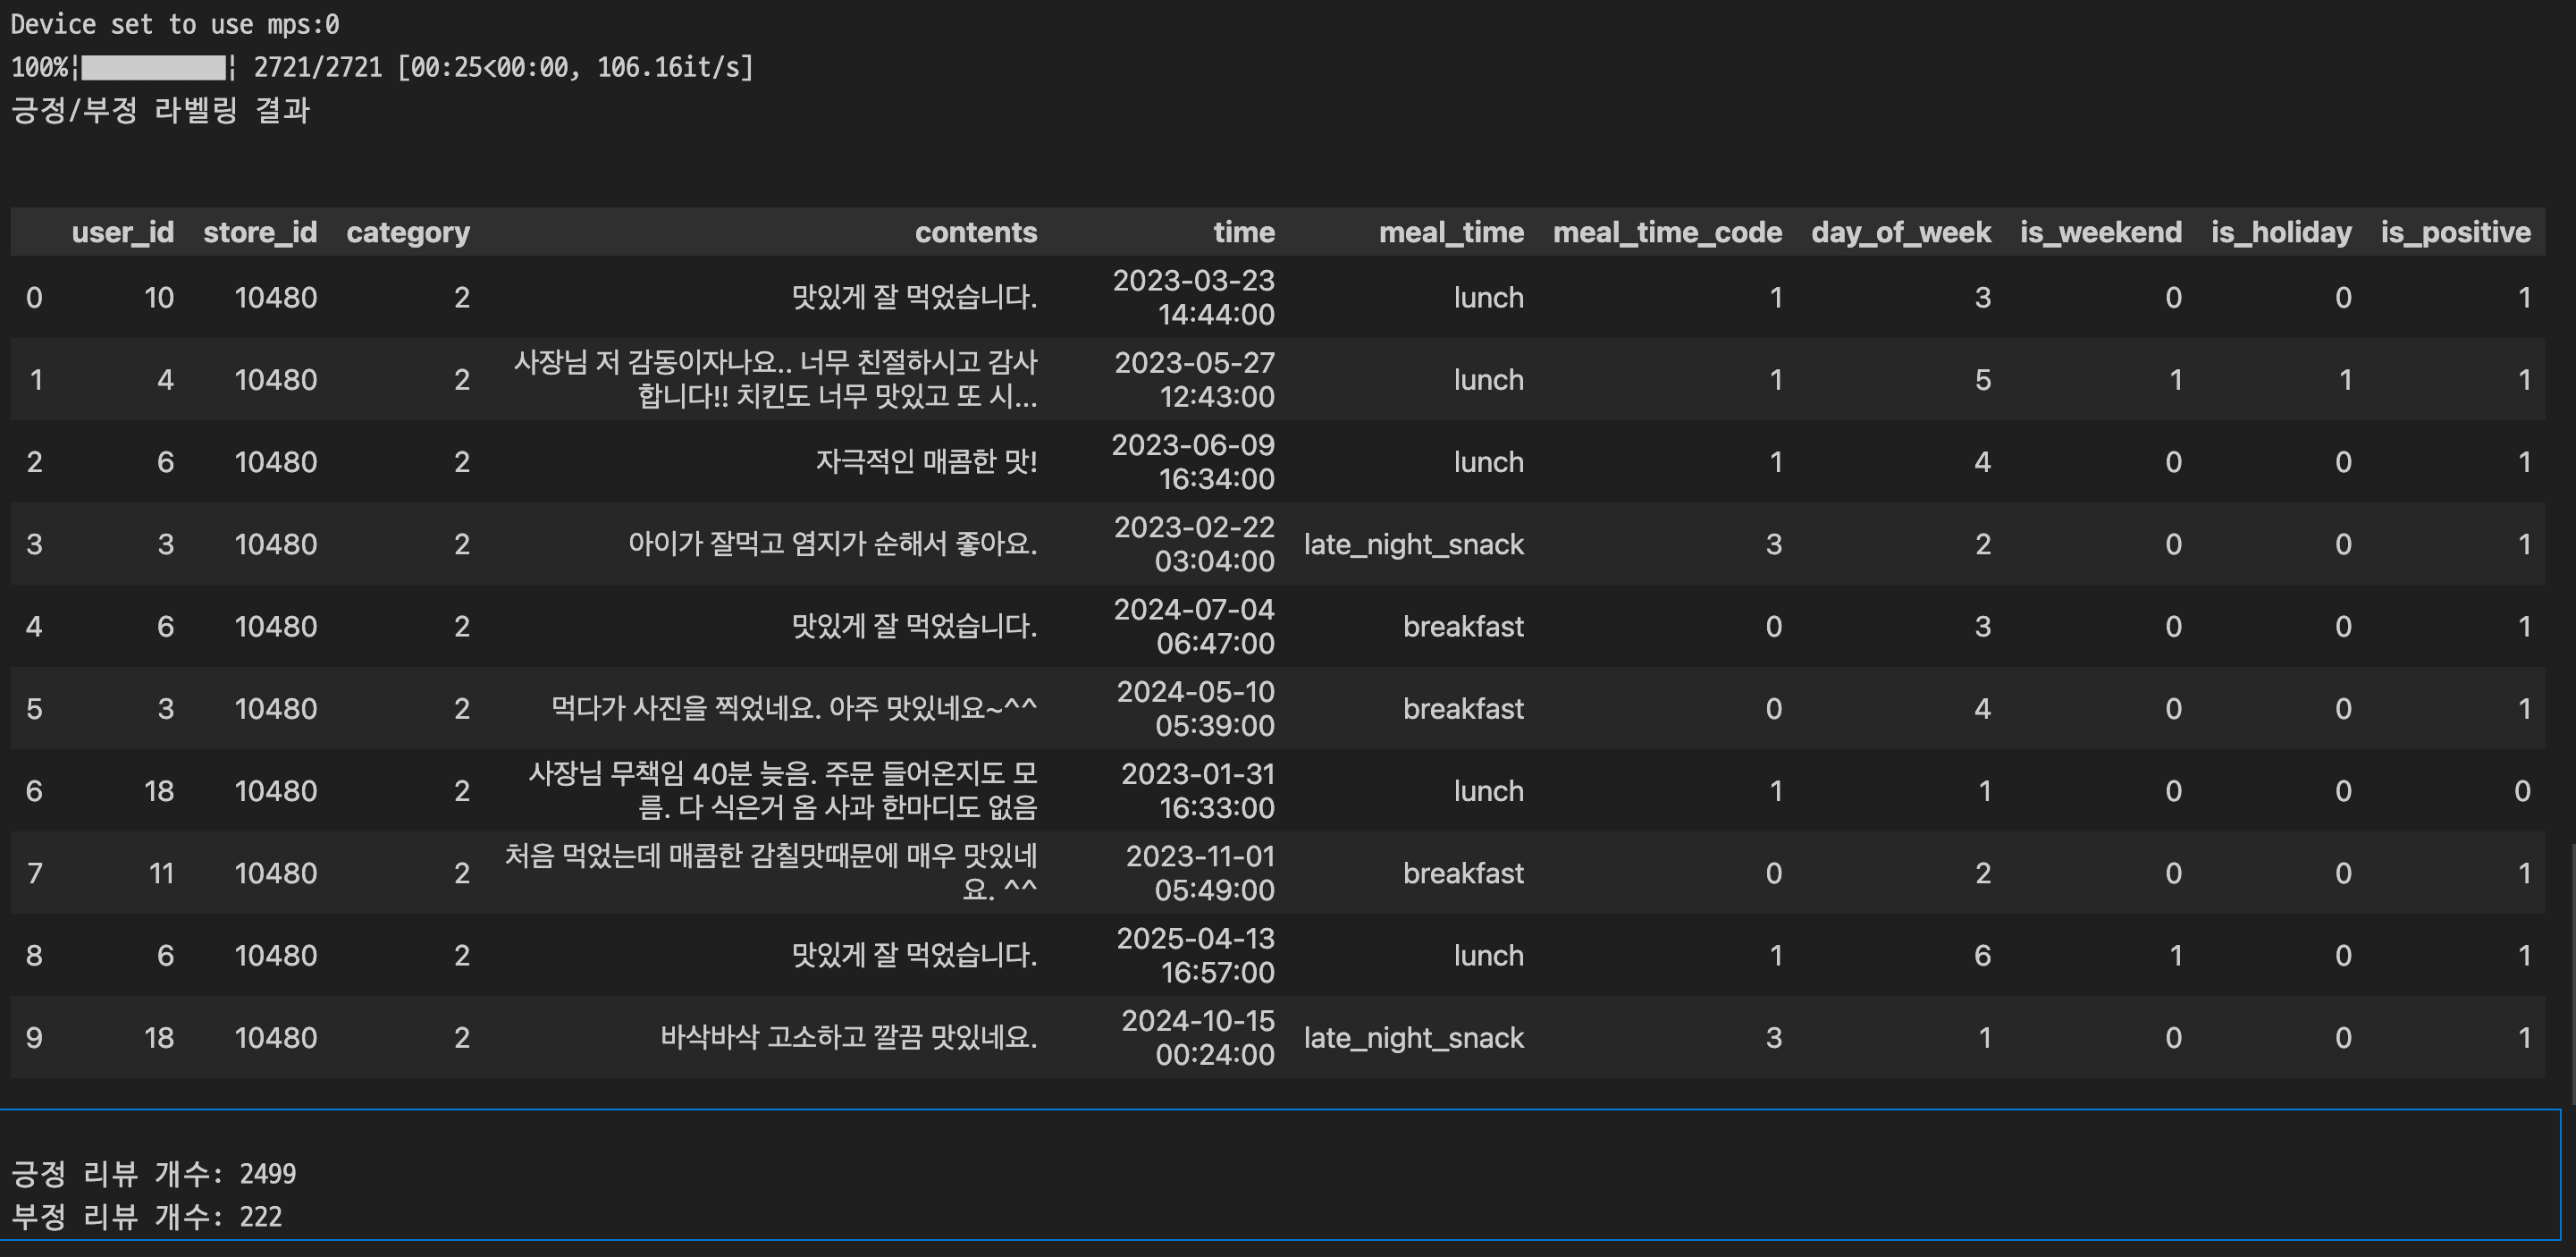The height and width of the screenshot is (1257, 2576).
Task: Click the 긍정/부정 라벨링 결과 heading text
Action: [x=160, y=110]
